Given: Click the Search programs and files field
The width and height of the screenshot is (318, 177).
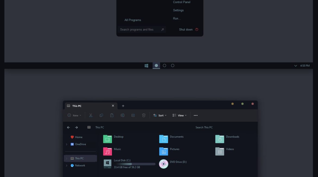Looking at the screenshot, I should point(139,29).
